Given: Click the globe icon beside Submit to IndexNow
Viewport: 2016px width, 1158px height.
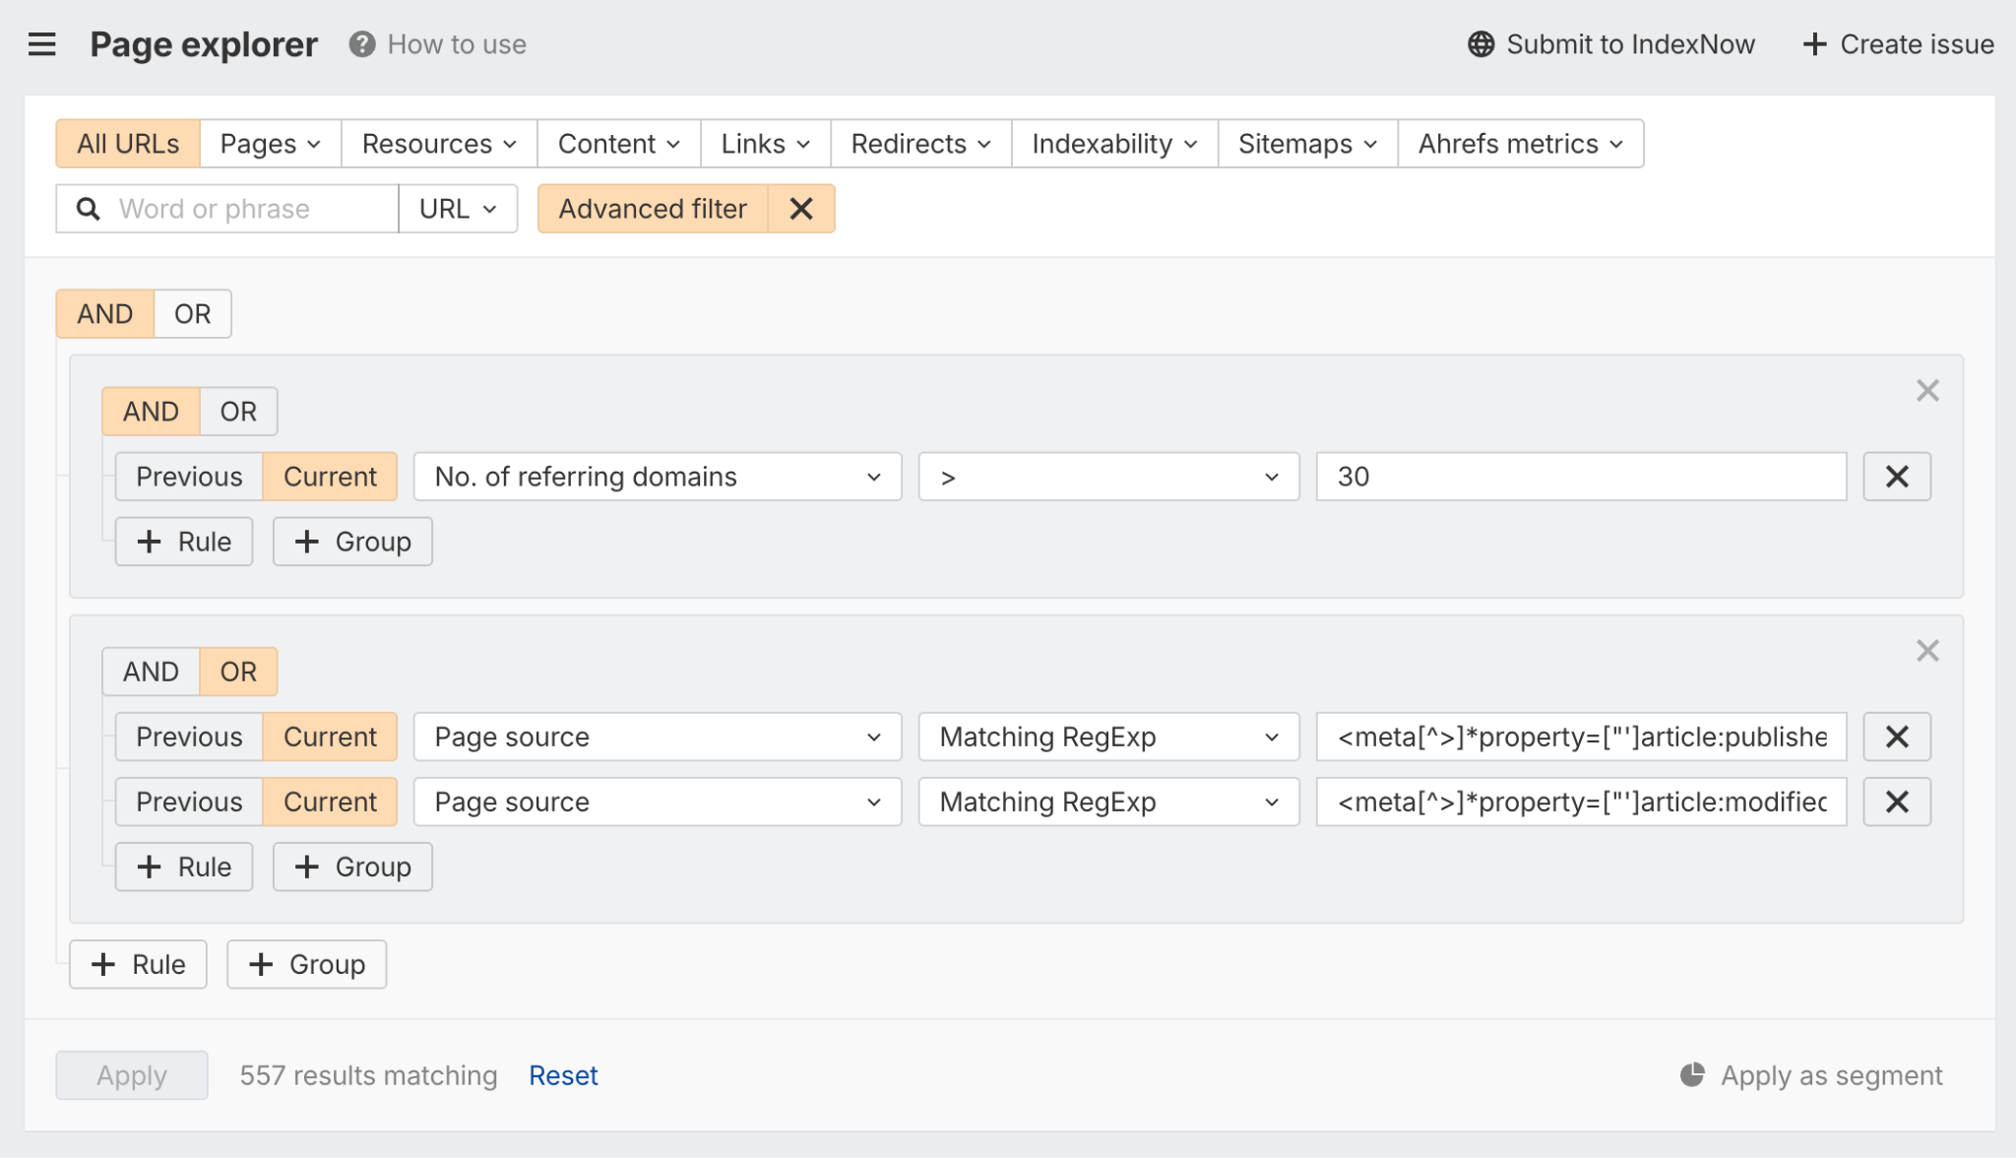Looking at the screenshot, I should [x=1480, y=44].
